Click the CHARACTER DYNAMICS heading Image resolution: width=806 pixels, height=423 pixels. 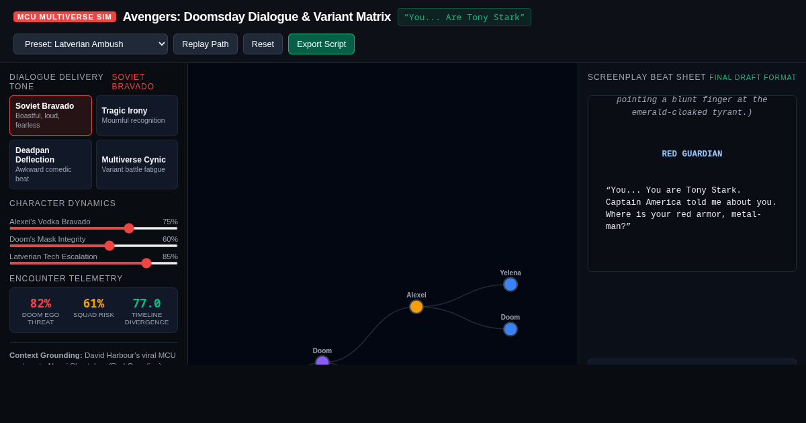62,203
